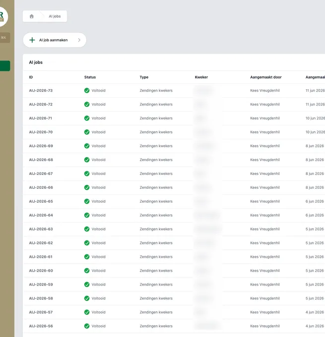The height and width of the screenshot is (337, 325).
Task: Open job AIJ-2026-66
Action: [41, 188]
